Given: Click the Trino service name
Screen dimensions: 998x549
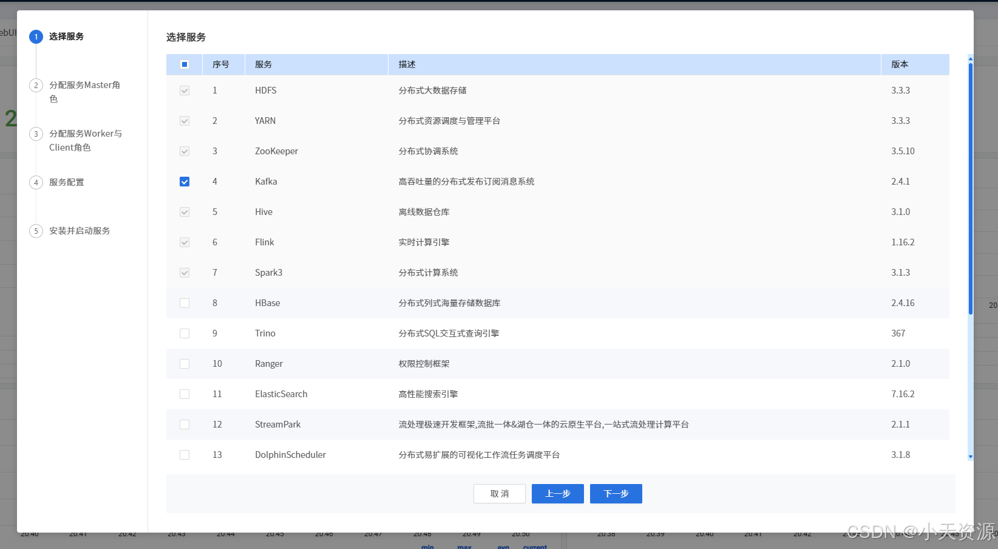Looking at the screenshot, I should click(x=265, y=333).
